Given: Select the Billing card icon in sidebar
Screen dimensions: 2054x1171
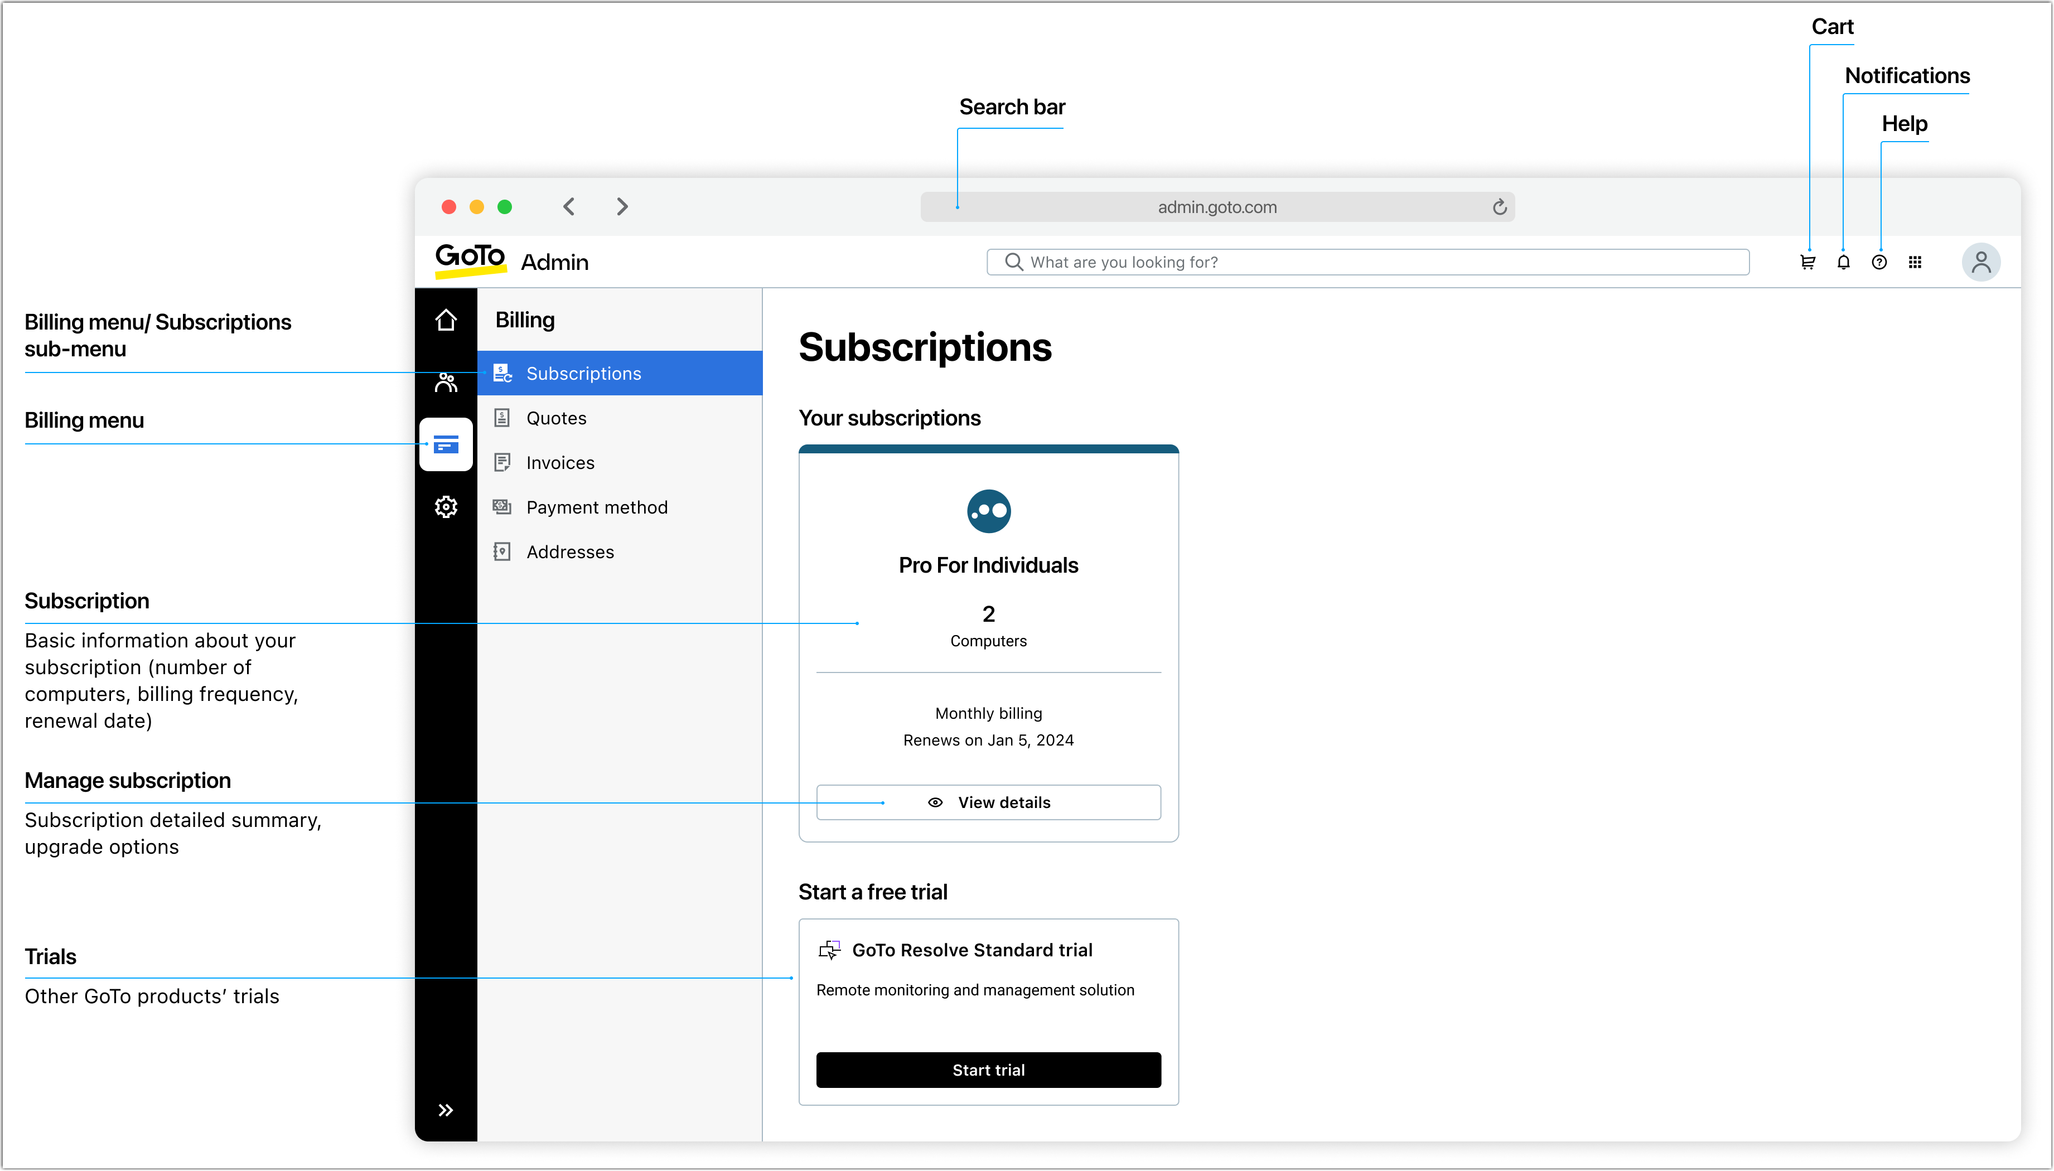Looking at the screenshot, I should (446, 444).
